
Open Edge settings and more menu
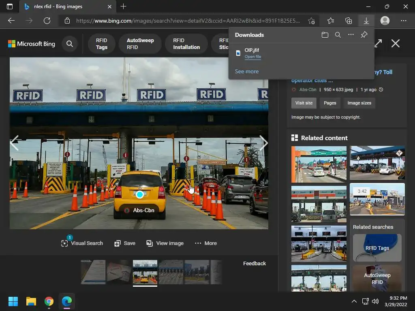(x=403, y=21)
